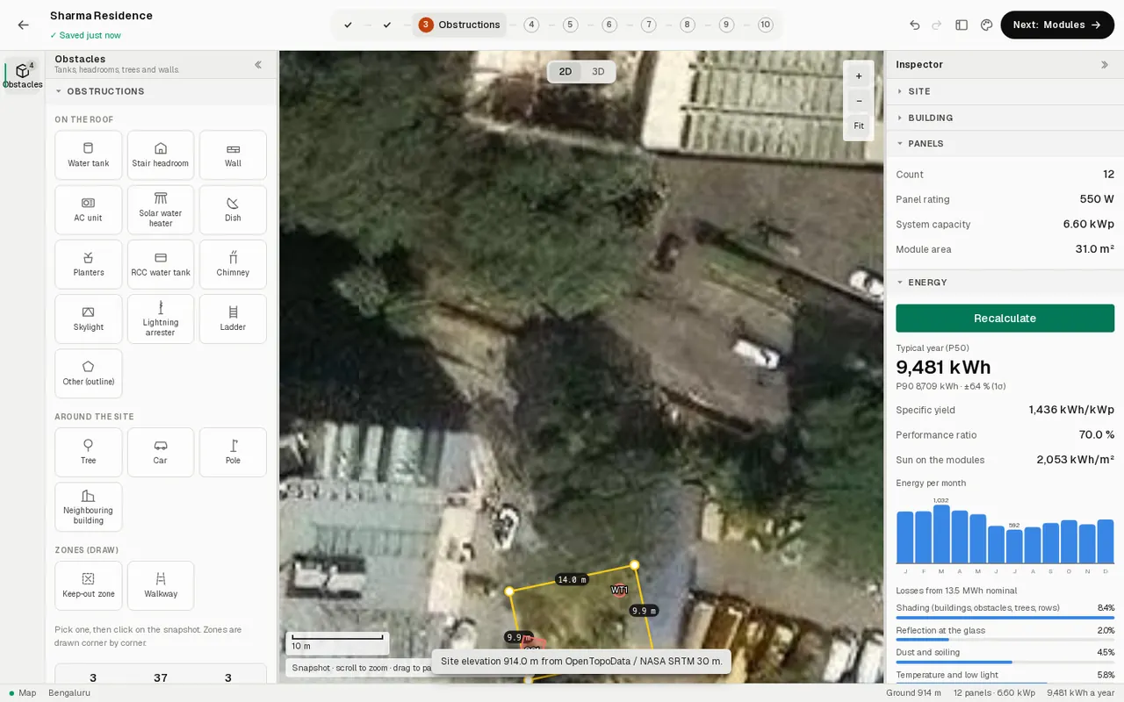Image resolution: width=1124 pixels, height=702 pixels.
Task: Choose the Skylight obstacle
Action: pyautogui.click(x=89, y=319)
